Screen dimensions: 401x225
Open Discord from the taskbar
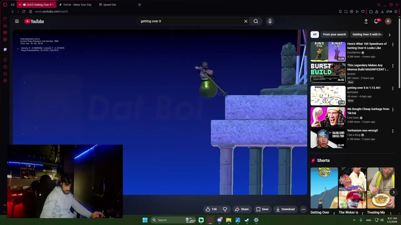[x=220, y=220]
